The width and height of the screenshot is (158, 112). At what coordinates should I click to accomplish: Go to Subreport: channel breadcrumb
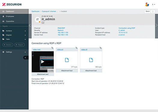click(x=50, y=11)
